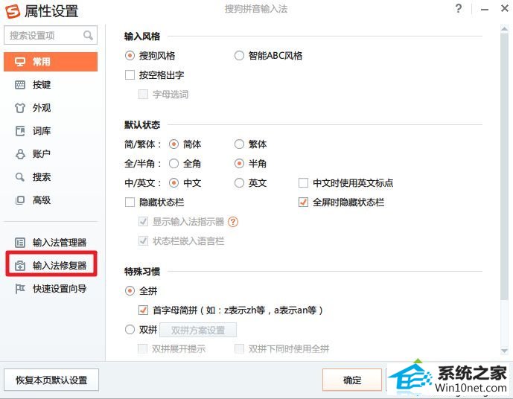Screen dimensions: 513x399
Task: Tick the 中文时使用英文标点 checkbox
Action: (303, 182)
